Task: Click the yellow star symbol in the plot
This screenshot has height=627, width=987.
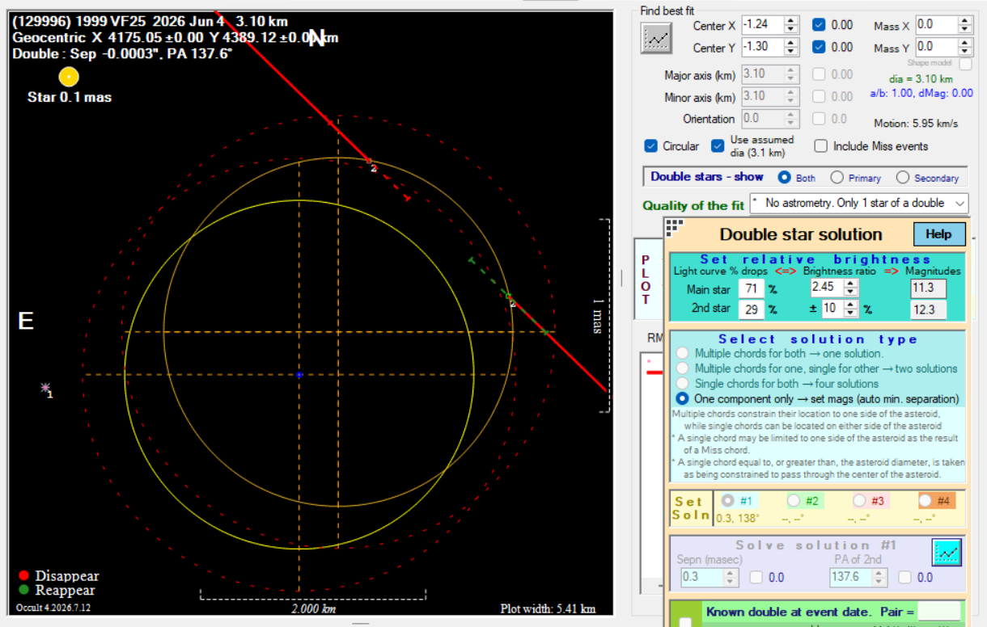Action: coord(69,77)
